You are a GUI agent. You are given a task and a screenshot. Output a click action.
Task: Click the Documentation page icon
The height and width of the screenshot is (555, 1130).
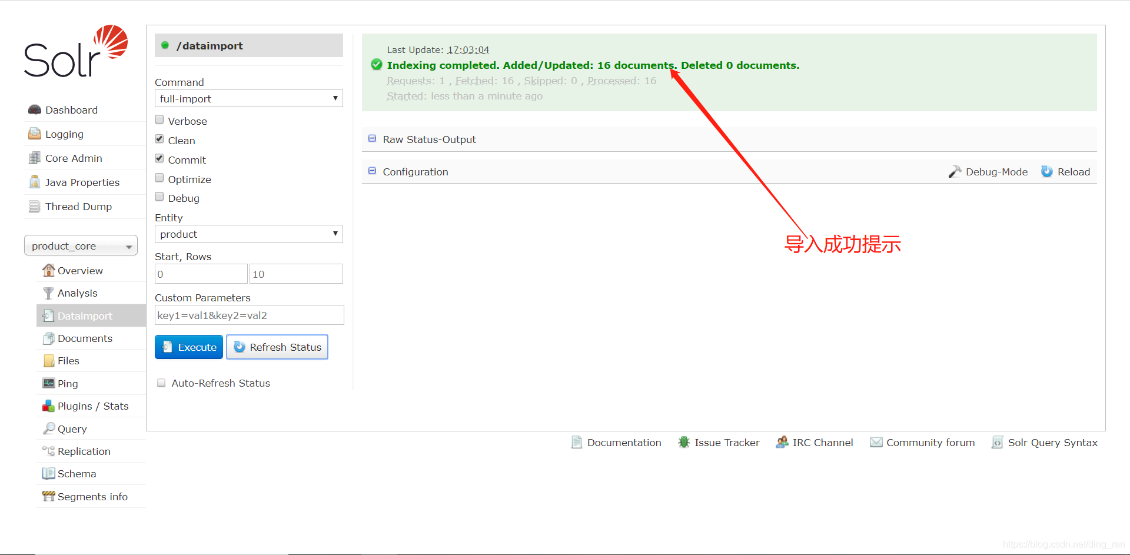tap(577, 442)
